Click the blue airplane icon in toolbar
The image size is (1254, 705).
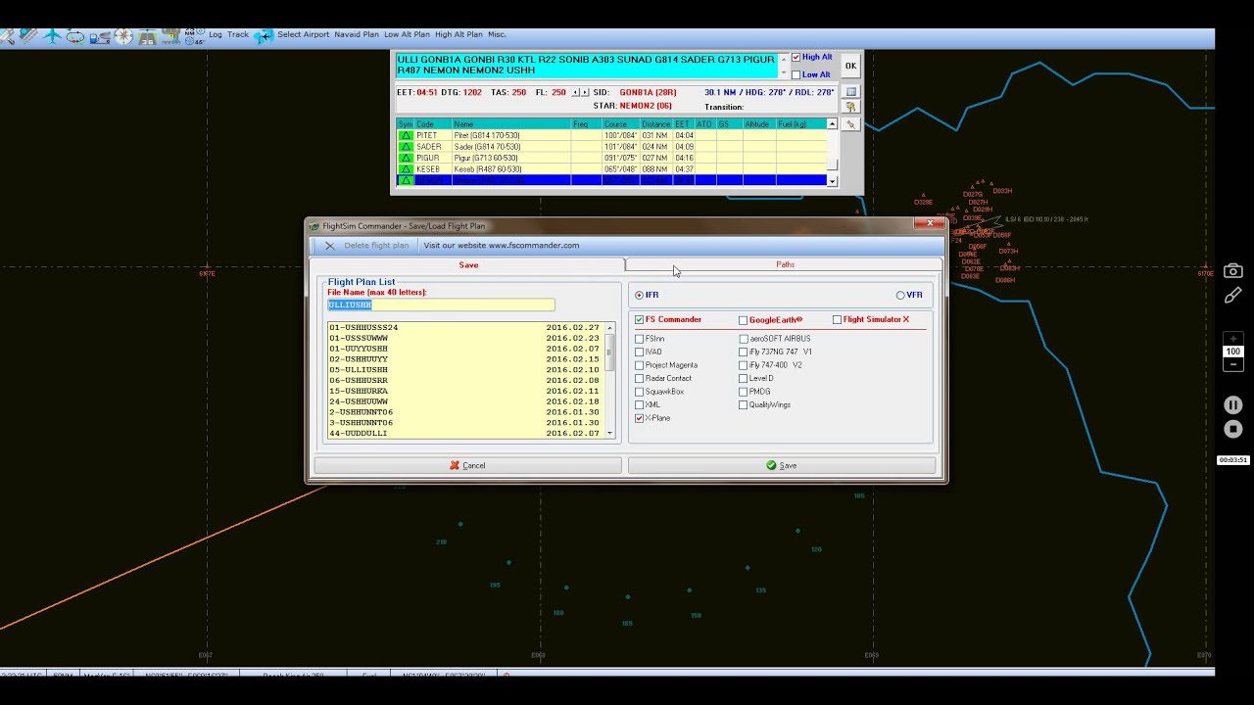(52, 36)
